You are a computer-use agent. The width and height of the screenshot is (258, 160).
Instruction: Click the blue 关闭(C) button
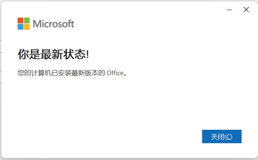click(221, 136)
